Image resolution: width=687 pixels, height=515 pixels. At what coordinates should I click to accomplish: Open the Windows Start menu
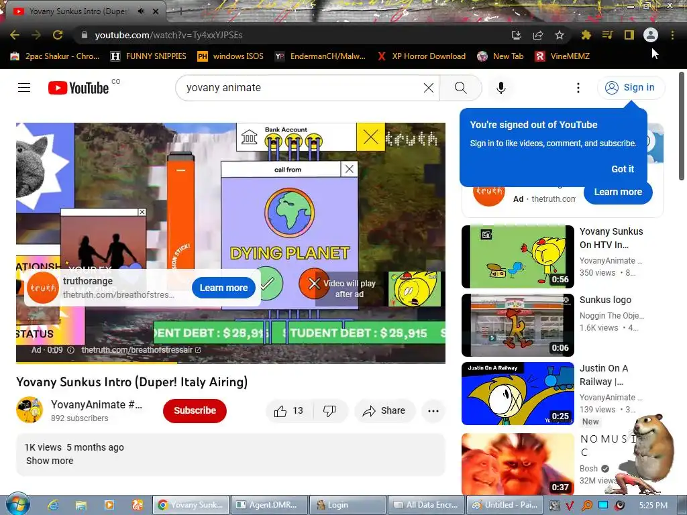[17, 504]
